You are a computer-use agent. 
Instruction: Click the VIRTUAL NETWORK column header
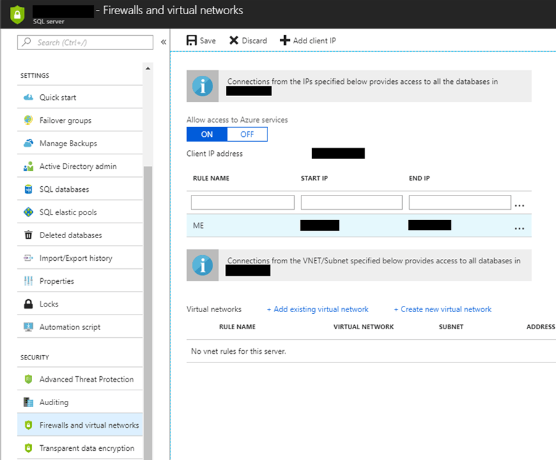pos(363,327)
